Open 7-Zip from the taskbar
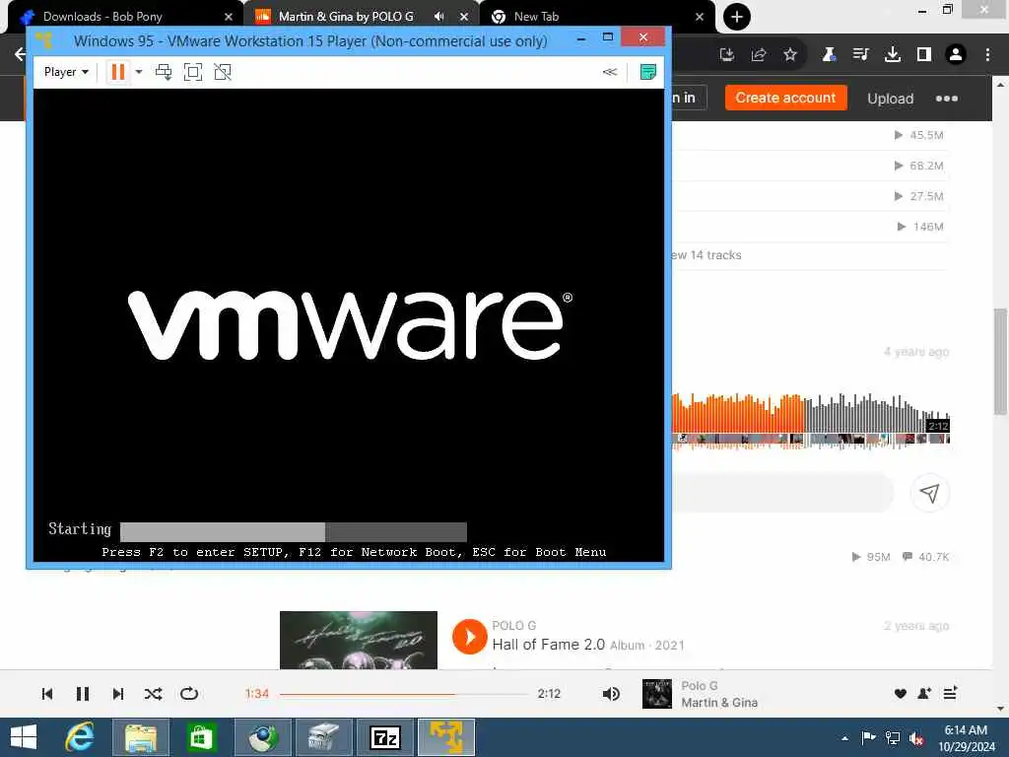1009x757 pixels. (385, 737)
